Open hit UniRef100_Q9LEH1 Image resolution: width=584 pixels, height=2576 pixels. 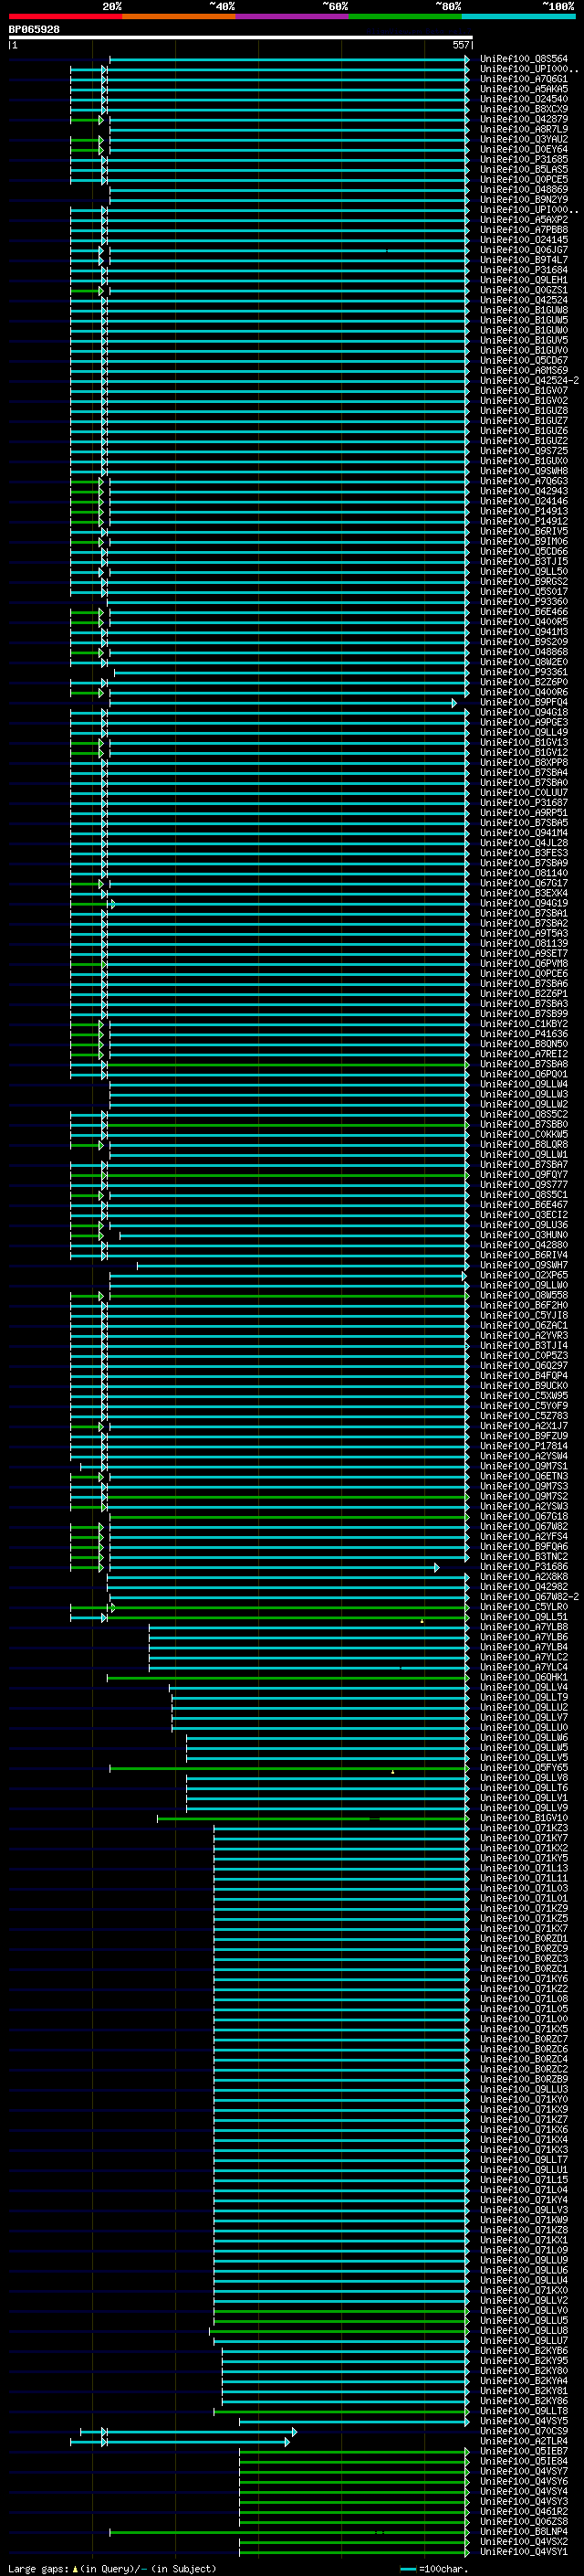coord(524,280)
